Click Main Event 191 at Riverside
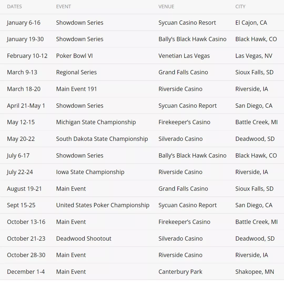 (77, 89)
